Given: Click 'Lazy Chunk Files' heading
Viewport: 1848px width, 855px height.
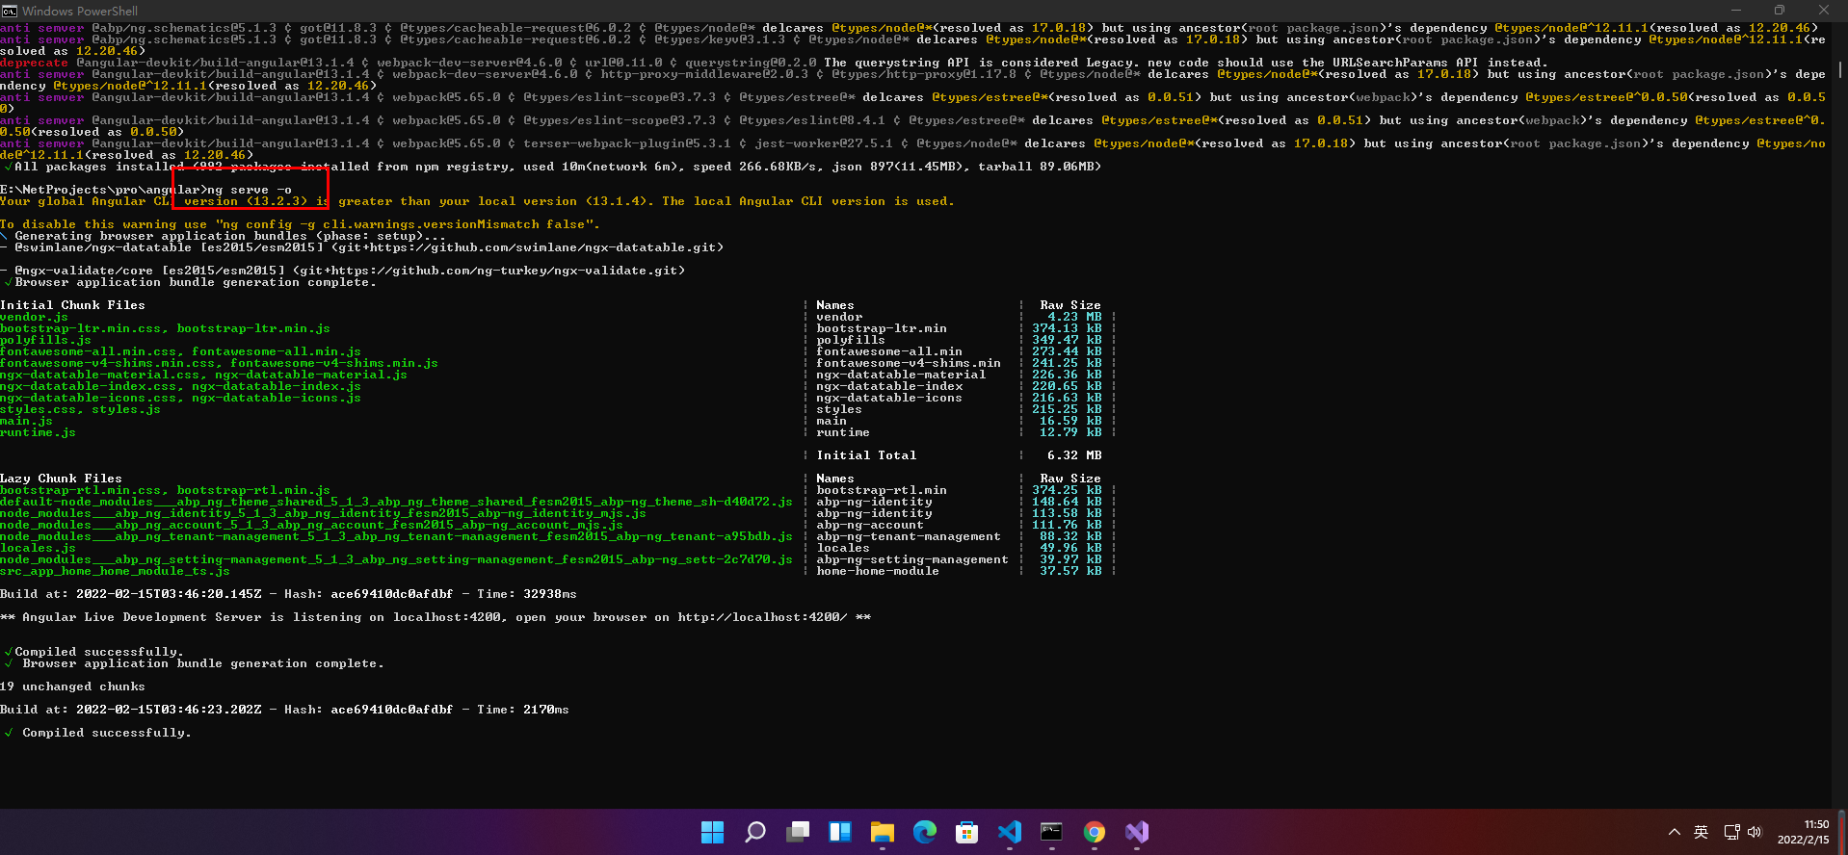Looking at the screenshot, I should point(61,479).
